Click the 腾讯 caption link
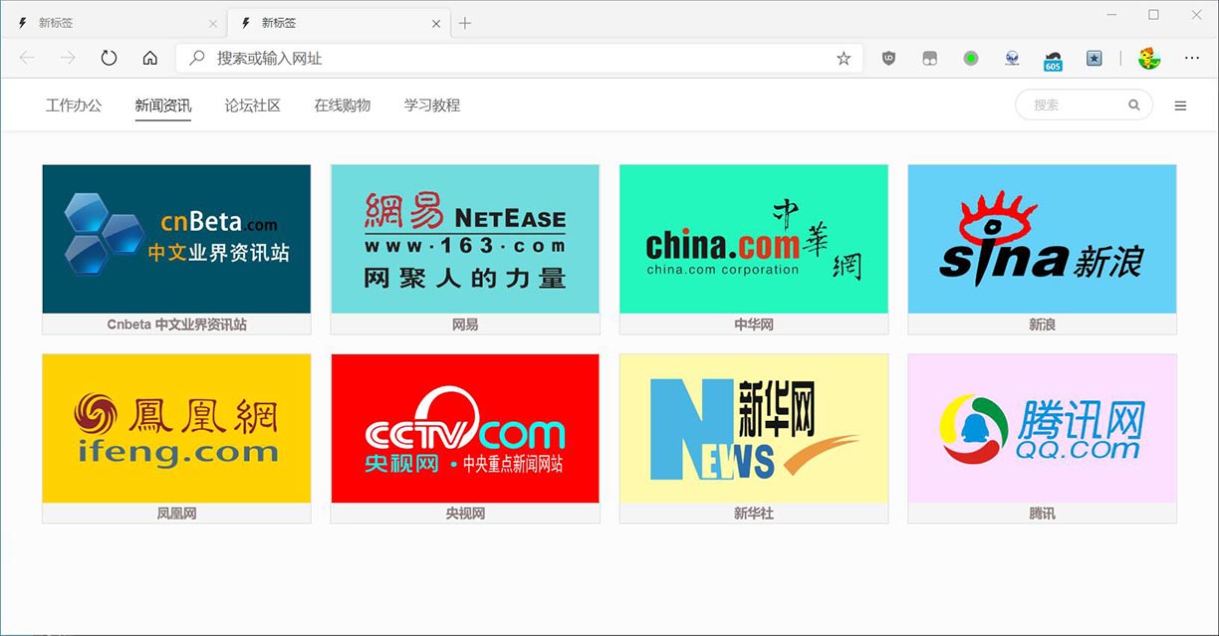Screen dimensions: 1219x636 (1043, 514)
